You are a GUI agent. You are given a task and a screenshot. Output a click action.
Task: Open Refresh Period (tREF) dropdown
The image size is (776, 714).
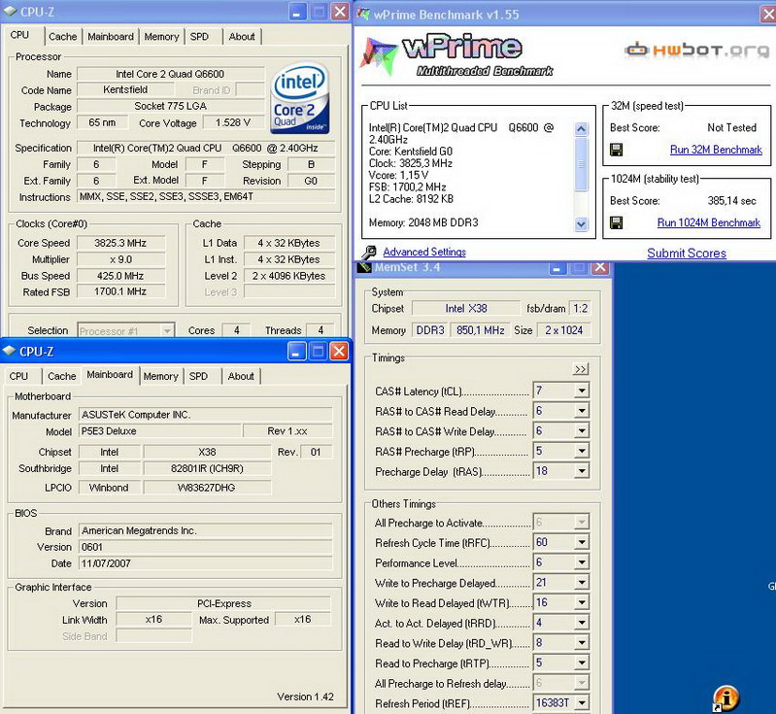point(582,702)
